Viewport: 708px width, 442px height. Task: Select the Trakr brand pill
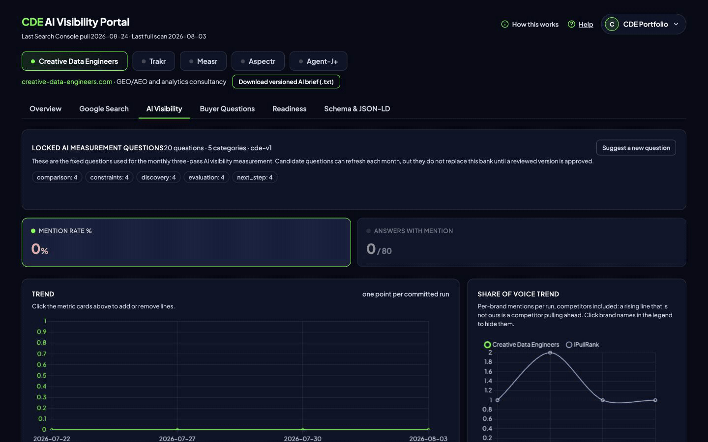coord(154,61)
